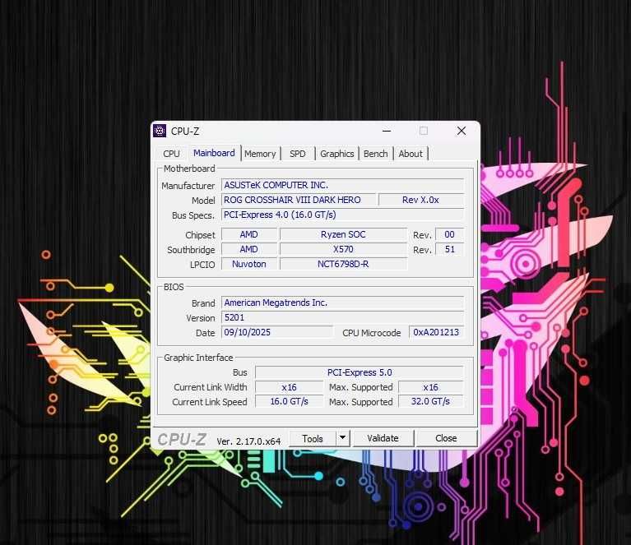Click the Max. Supported x16 width value
This screenshot has width=631, height=545.
pyautogui.click(x=430, y=387)
